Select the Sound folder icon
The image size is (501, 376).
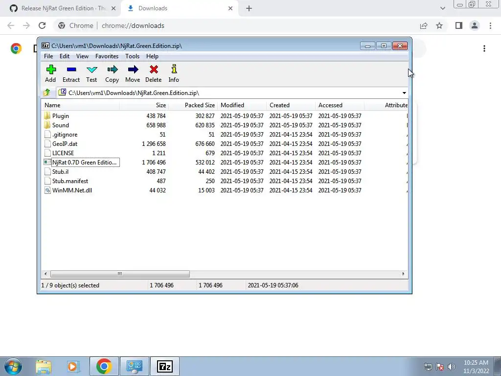pyautogui.click(x=47, y=125)
